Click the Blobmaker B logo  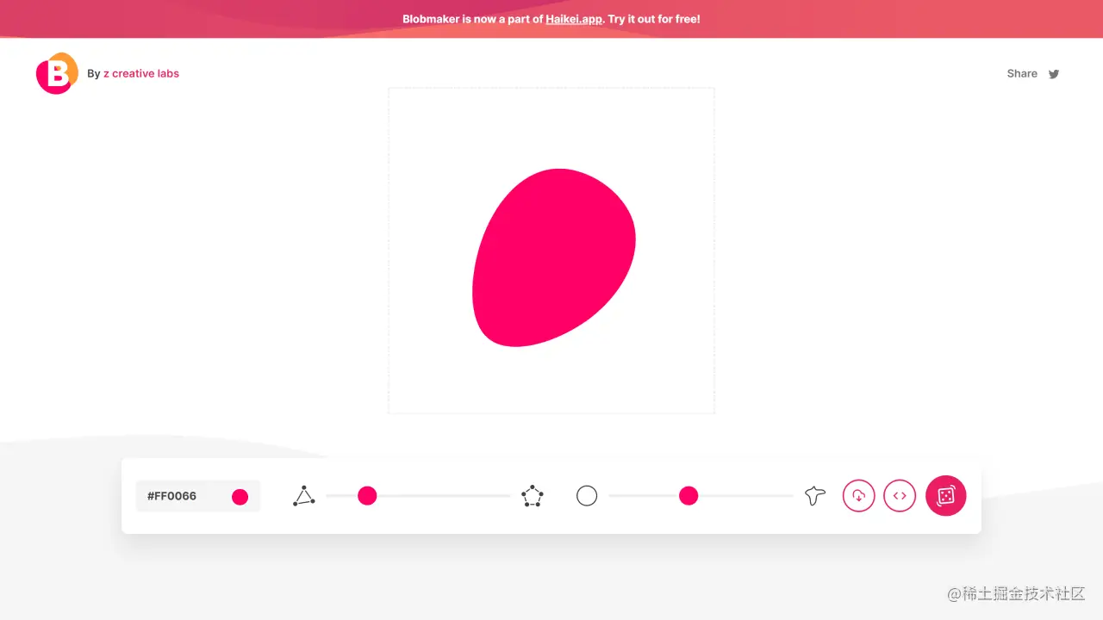(x=56, y=73)
